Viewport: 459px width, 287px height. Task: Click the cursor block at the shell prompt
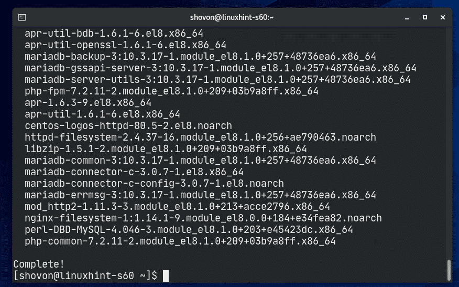(166, 275)
